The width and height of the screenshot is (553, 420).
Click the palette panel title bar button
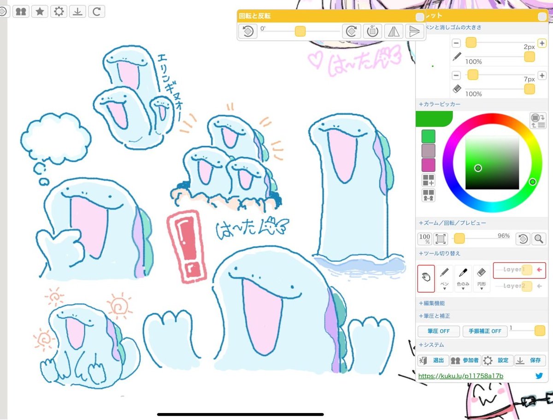[x=542, y=17]
